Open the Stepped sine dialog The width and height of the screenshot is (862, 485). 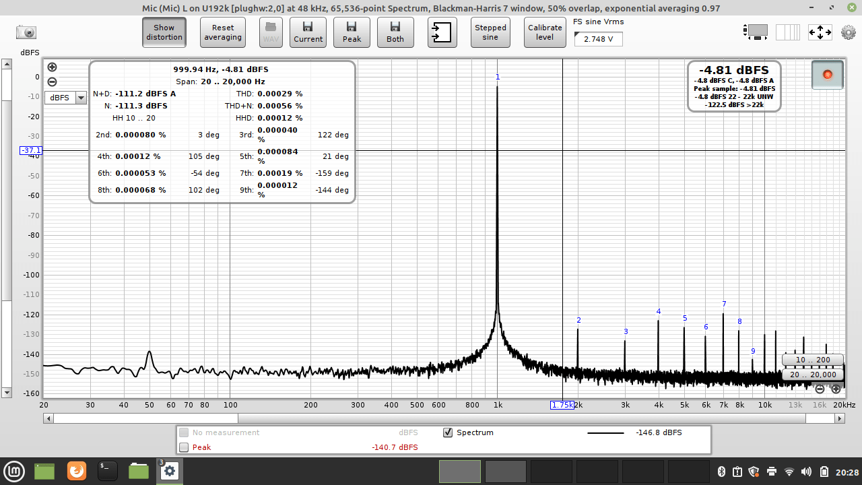490,32
